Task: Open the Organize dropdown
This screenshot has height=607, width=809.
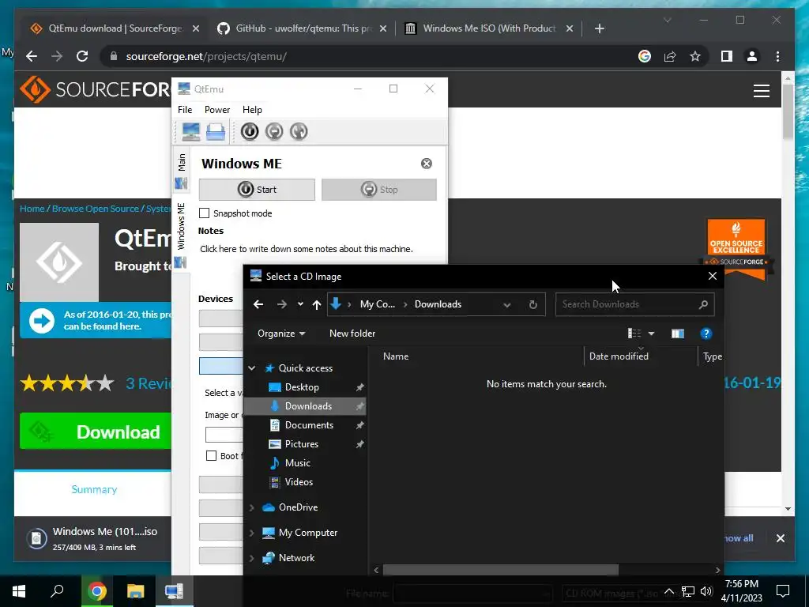Action: pos(281,334)
